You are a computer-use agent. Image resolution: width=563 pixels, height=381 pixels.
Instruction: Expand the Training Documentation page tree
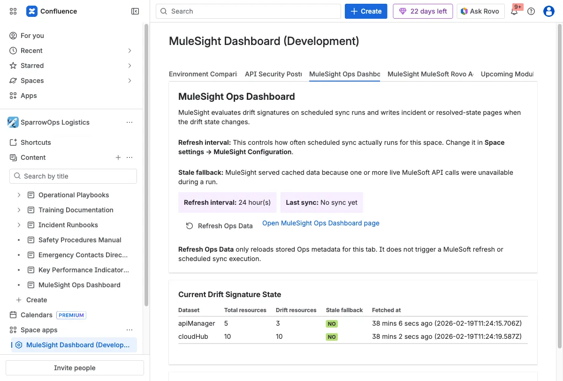[19, 210]
